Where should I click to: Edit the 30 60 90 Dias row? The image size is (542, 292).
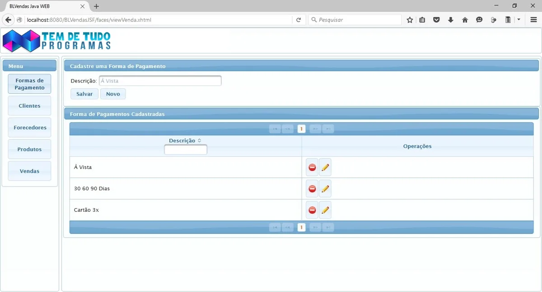pos(325,189)
